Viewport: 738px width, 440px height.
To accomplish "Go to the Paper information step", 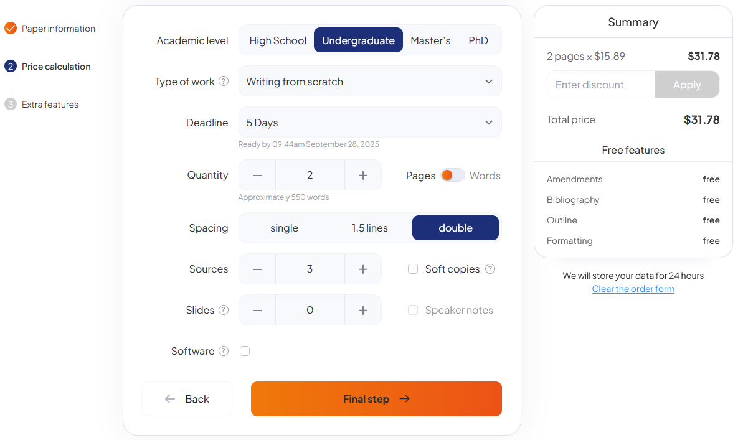I will (x=58, y=29).
